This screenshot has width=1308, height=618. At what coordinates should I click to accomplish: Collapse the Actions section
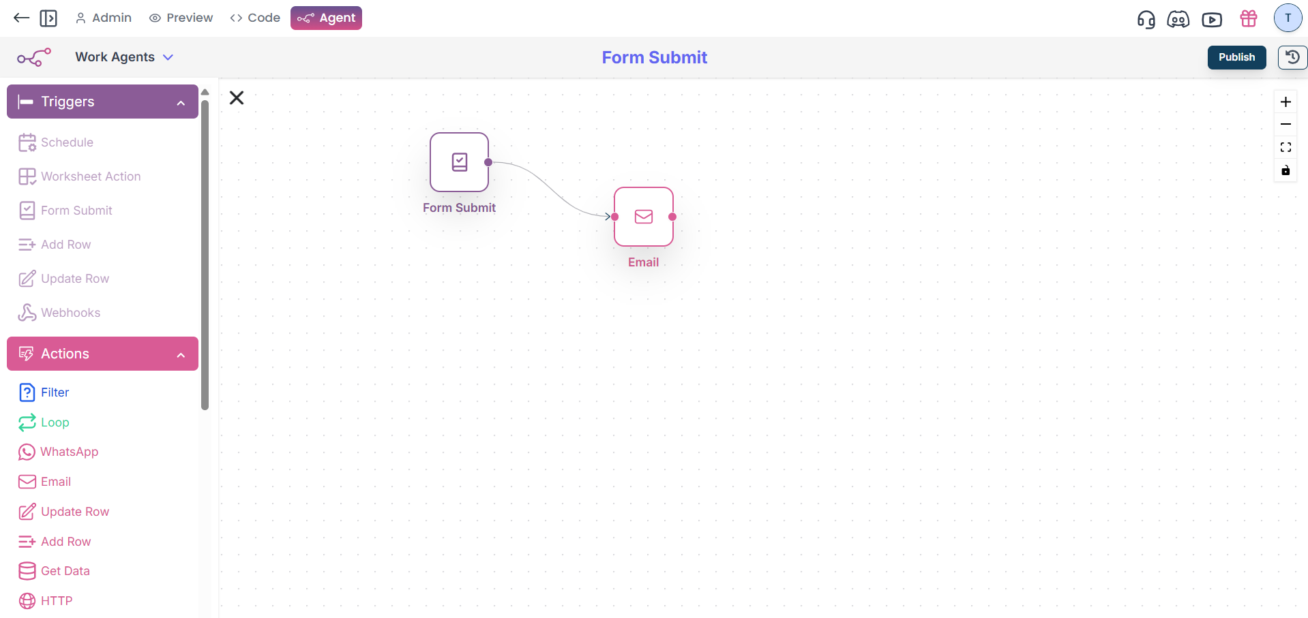coord(181,354)
